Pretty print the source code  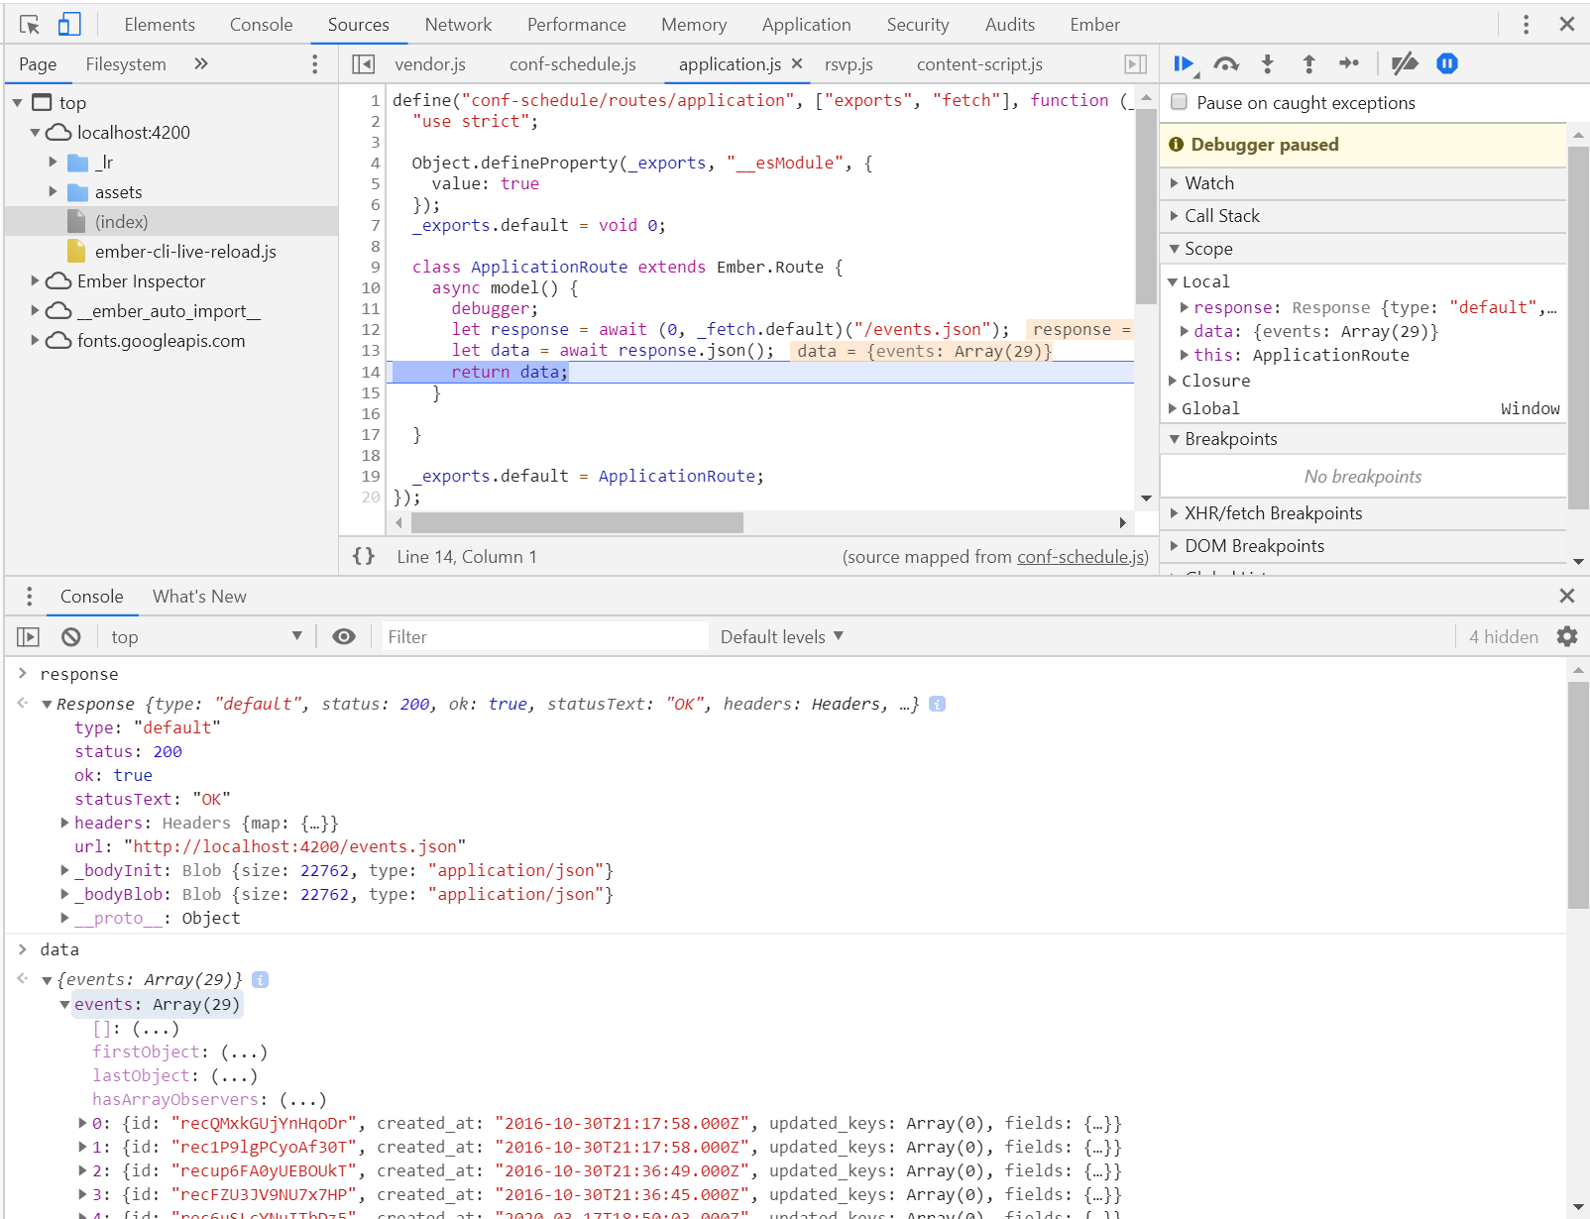pos(364,556)
